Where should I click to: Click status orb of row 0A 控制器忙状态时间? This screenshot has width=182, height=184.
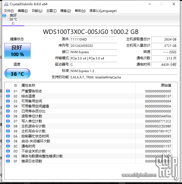point(8,136)
